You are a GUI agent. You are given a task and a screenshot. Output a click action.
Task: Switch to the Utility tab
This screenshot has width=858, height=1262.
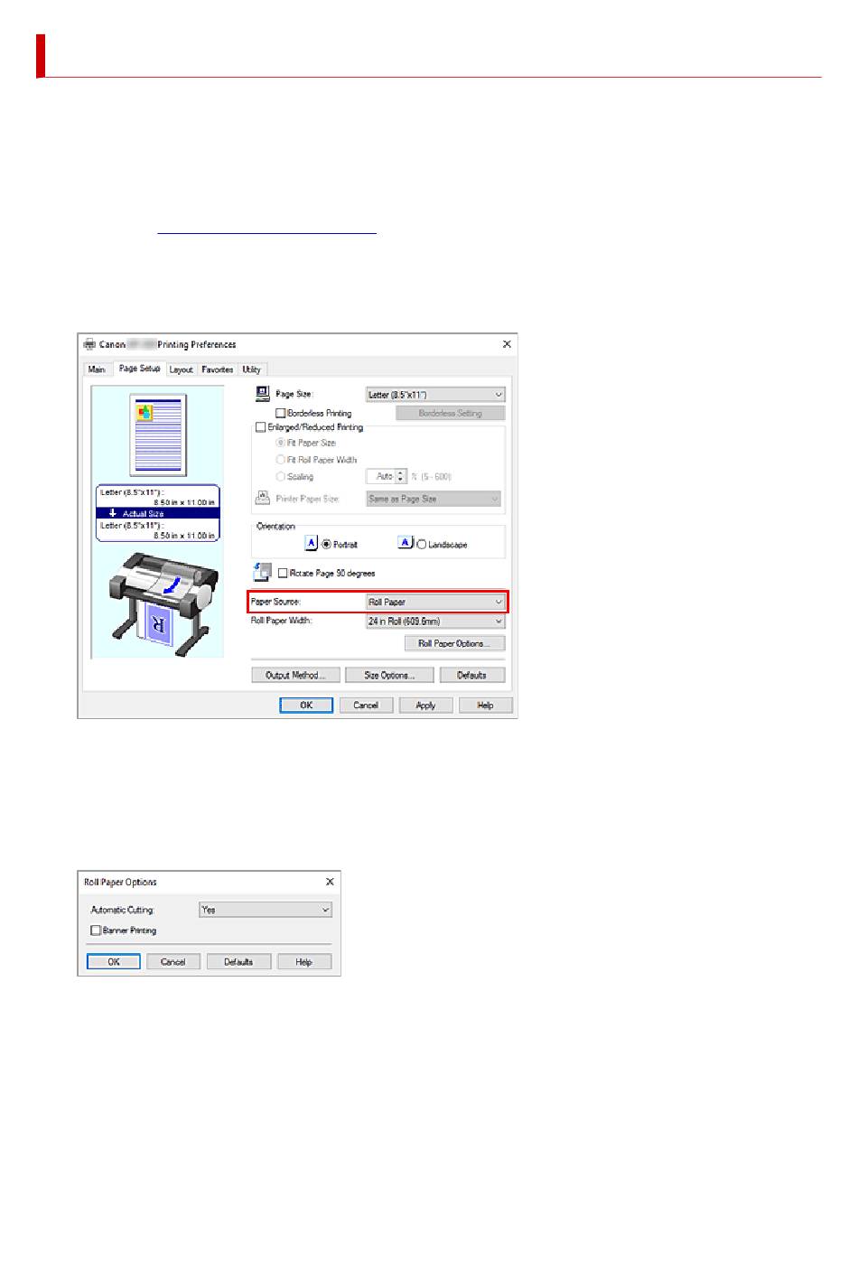pos(251,369)
